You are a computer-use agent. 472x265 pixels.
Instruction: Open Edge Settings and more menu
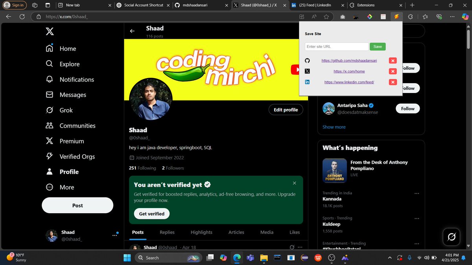[x=453, y=16]
